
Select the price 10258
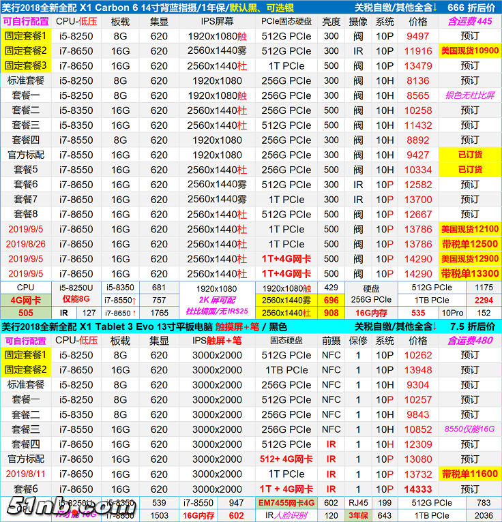[x=417, y=110]
